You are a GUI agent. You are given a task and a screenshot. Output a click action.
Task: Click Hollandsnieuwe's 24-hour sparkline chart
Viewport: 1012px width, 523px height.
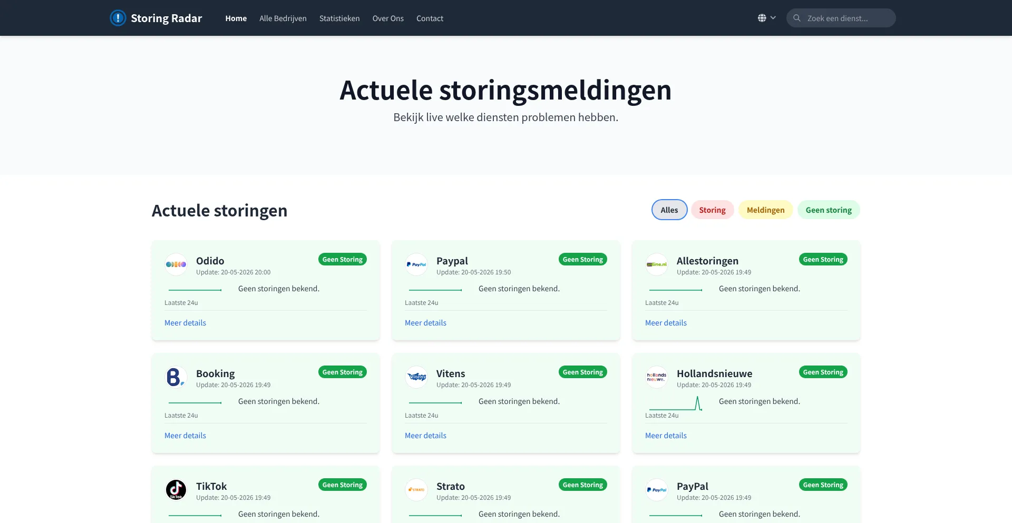[676, 403]
